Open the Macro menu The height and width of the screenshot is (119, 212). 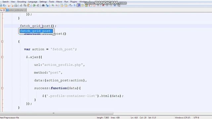pos(59,2)
